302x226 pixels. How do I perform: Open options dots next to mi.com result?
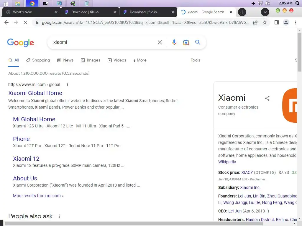point(68,84)
